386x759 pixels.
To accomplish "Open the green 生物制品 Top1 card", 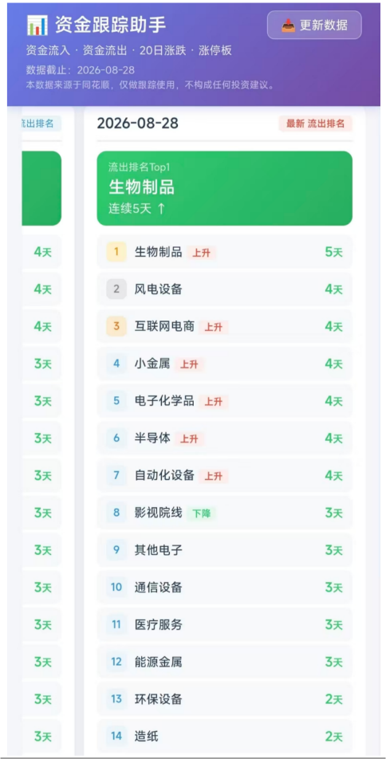I will pos(224,188).
